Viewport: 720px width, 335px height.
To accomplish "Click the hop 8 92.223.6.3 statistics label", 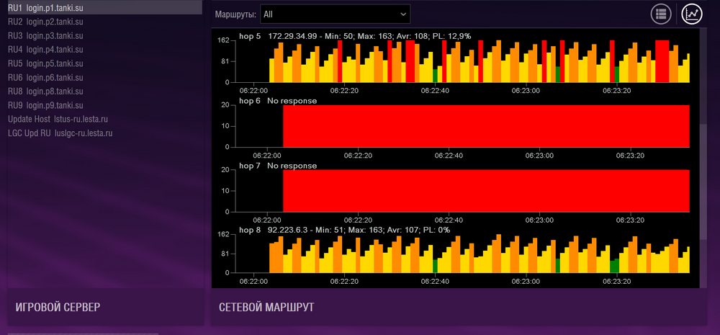I will tap(344, 230).
